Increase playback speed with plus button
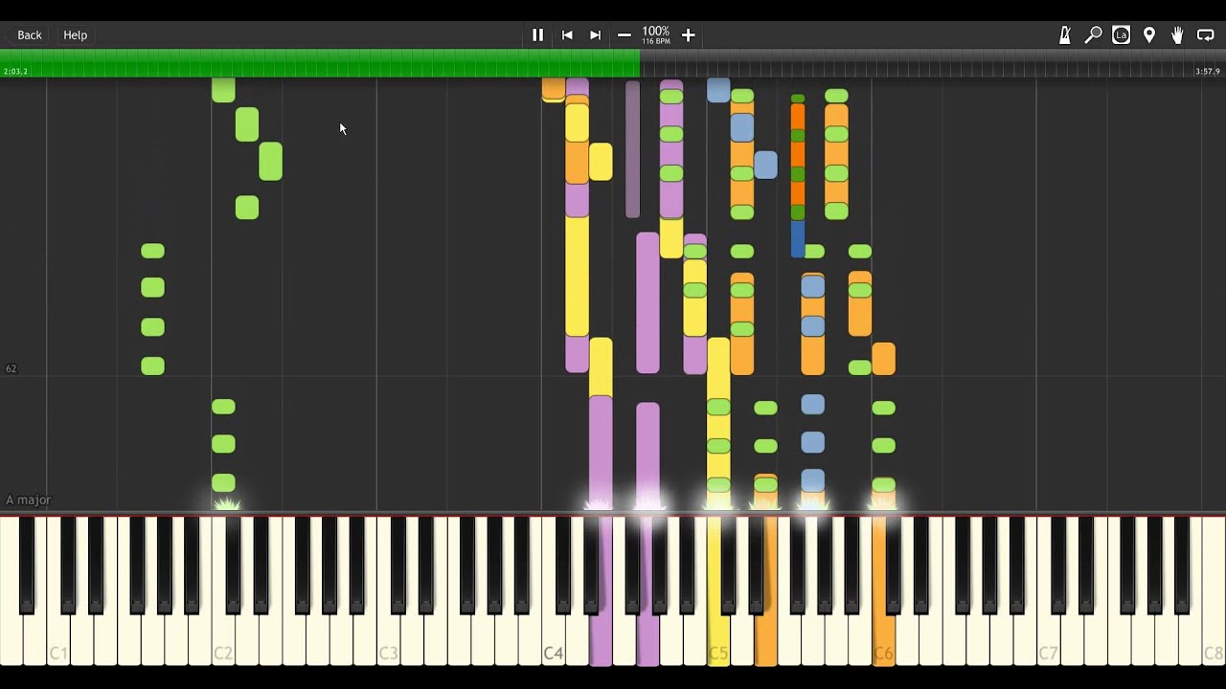This screenshot has width=1226, height=689. coord(688,34)
